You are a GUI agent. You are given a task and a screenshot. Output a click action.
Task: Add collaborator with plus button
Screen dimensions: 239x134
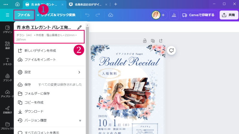pyautogui.click(x=163, y=15)
